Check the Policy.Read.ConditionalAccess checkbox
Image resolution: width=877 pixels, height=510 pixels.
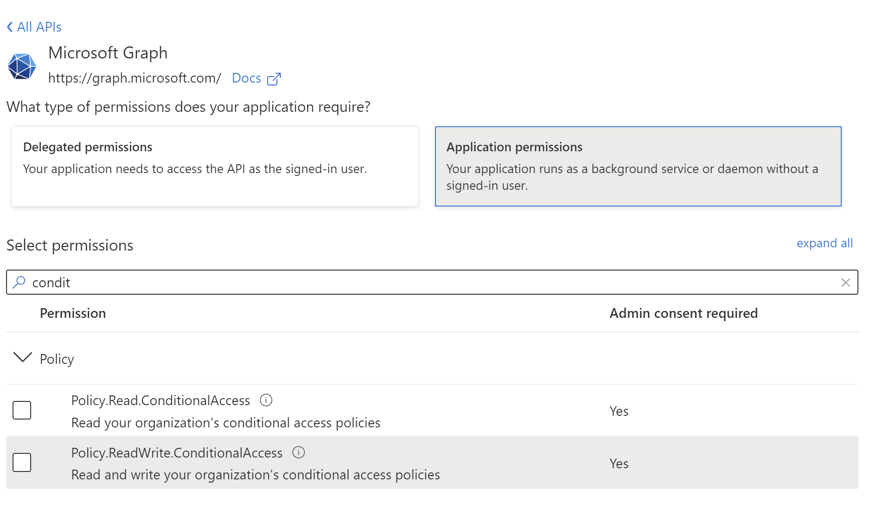[21, 410]
